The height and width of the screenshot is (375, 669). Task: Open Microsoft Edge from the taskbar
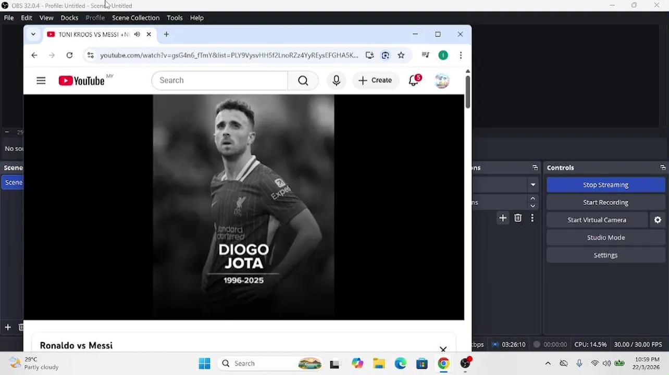[400, 364]
